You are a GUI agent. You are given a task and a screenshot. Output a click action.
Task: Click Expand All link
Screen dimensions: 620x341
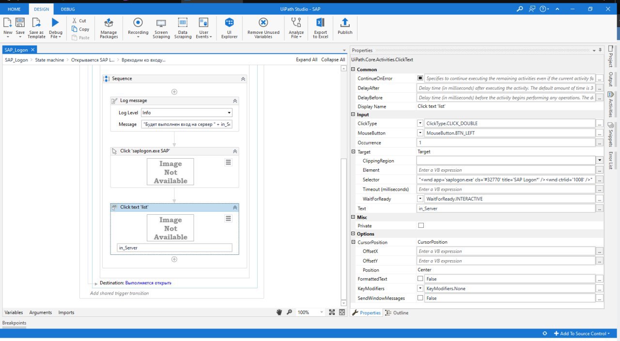click(x=307, y=60)
